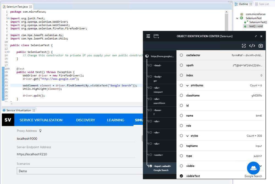Image resolution: width=275 pixels, height=184 pixels.
Task: Expand the styles property chevron
Action: pyautogui.click(x=188, y=136)
